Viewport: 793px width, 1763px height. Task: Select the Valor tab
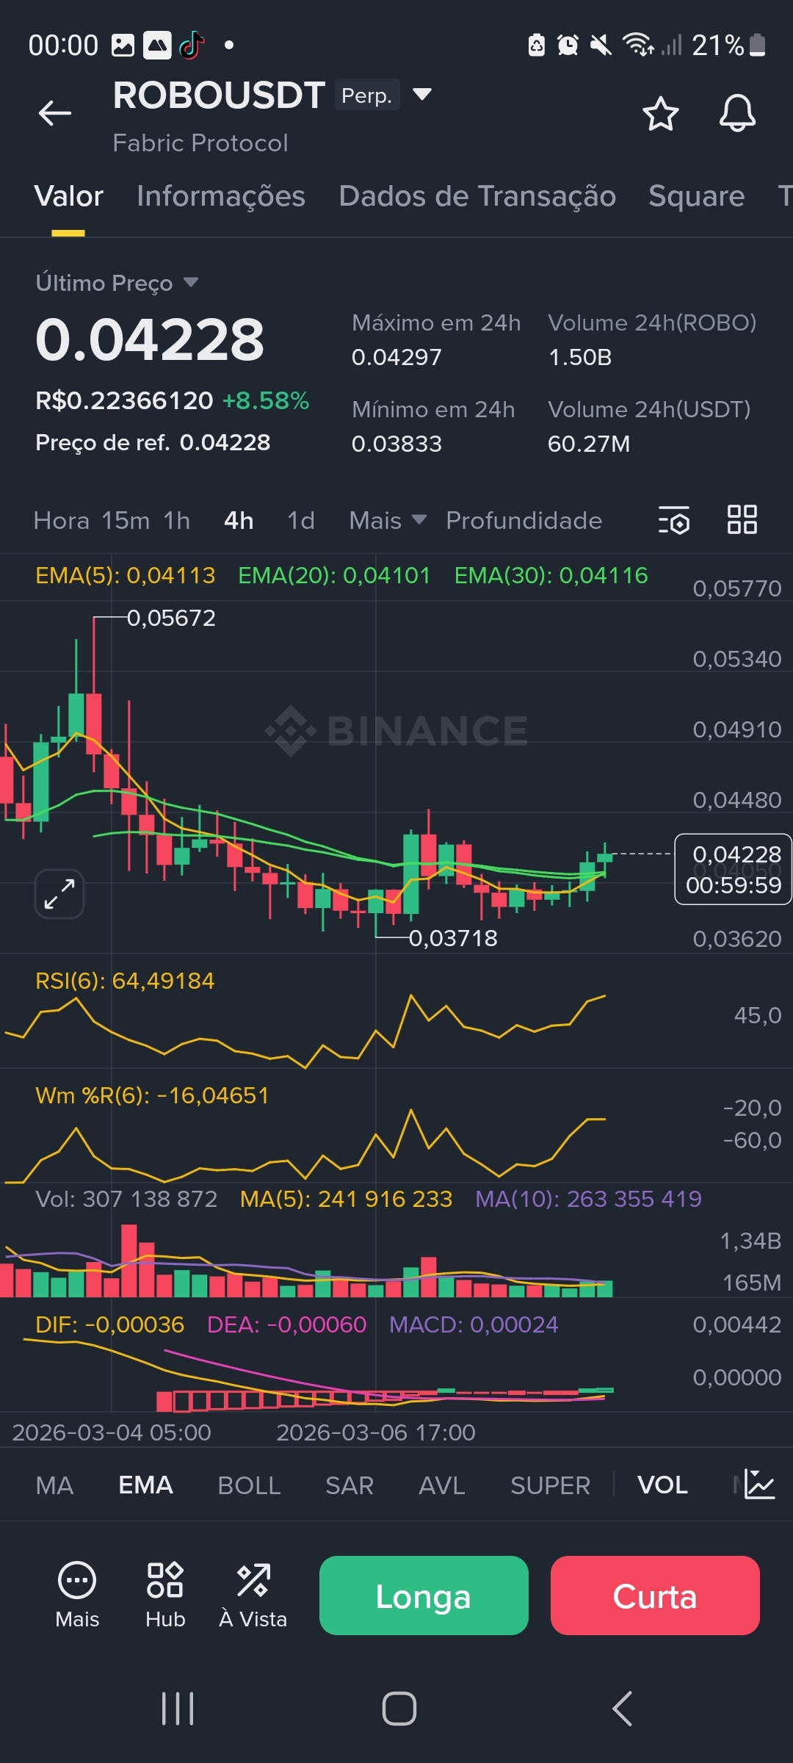pos(69,196)
